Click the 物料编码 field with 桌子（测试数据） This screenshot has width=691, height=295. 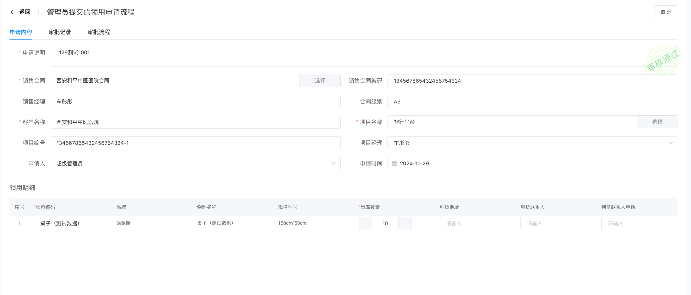pyautogui.click(x=71, y=223)
